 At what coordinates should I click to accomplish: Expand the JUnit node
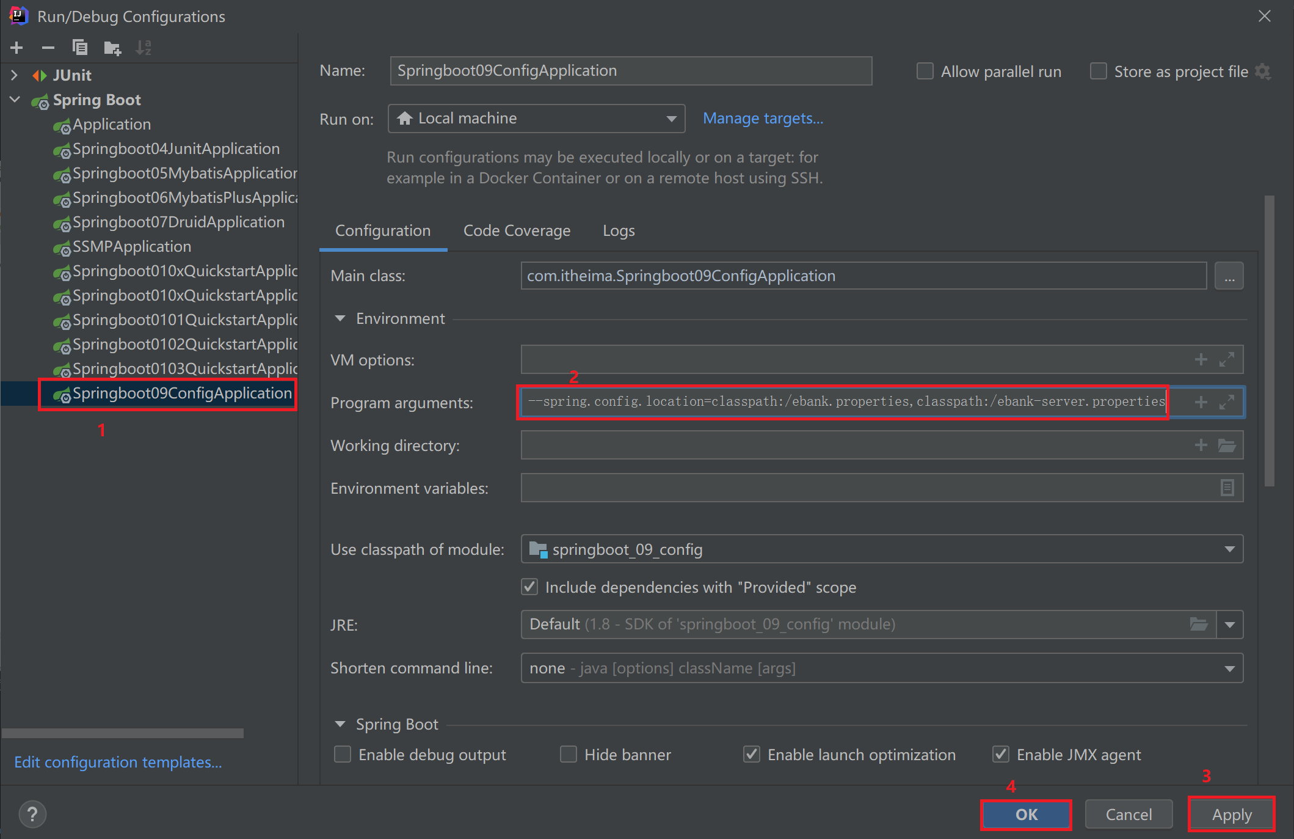15,75
